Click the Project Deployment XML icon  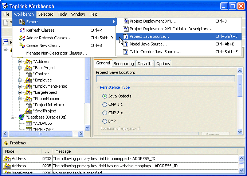pos(126,21)
